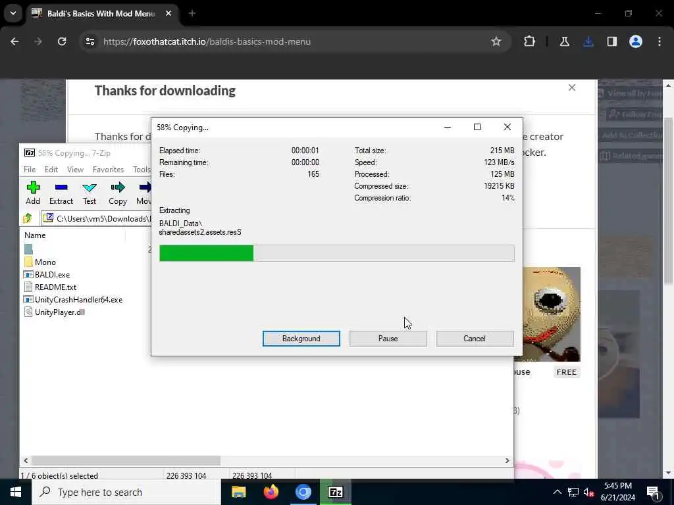
Task: Click the Add icon in 7-Zip toolbar
Action: click(33, 193)
